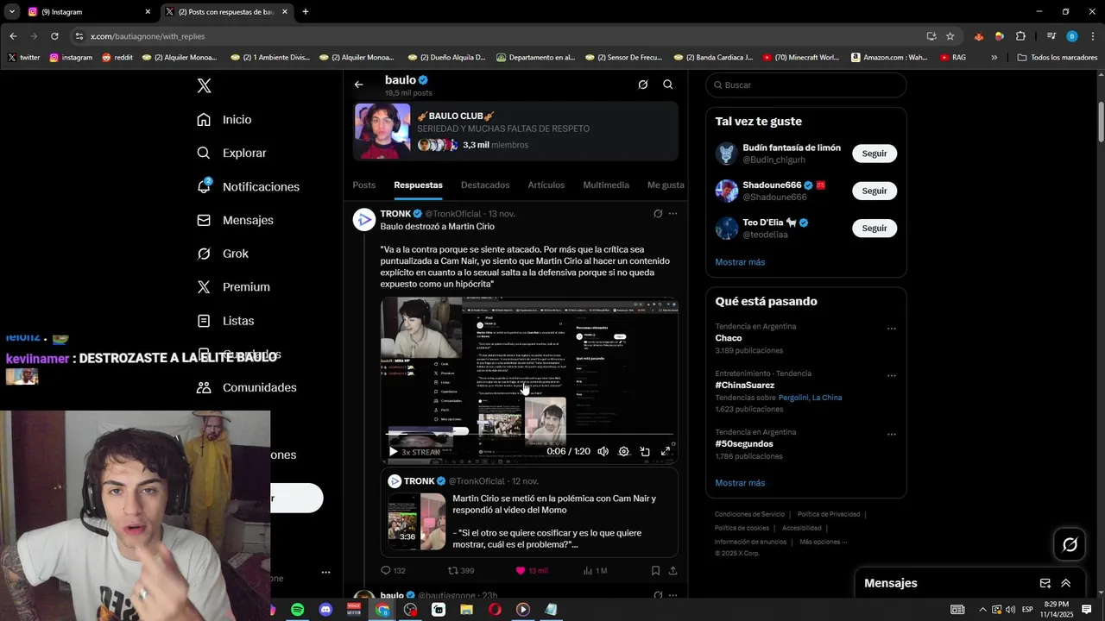Screen dimensions: 1105x621
Task: Expand the Mensajes drawer
Action: click(1066, 583)
